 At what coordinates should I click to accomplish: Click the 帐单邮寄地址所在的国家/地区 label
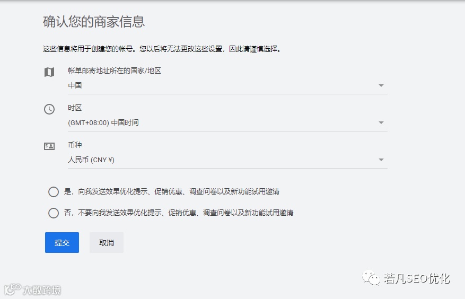click(x=115, y=71)
